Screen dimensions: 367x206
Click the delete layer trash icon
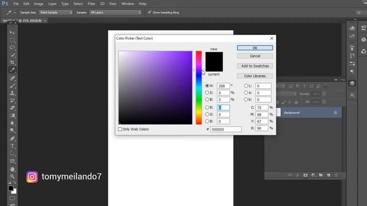(336, 175)
